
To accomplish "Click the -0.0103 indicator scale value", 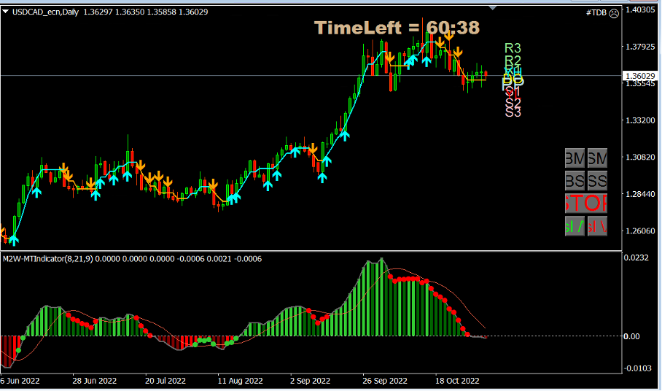I will coord(637,368).
